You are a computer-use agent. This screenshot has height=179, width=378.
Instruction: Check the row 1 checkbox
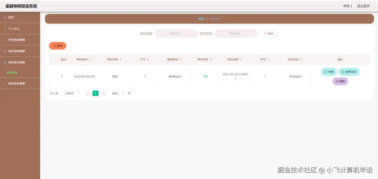tap(54, 76)
